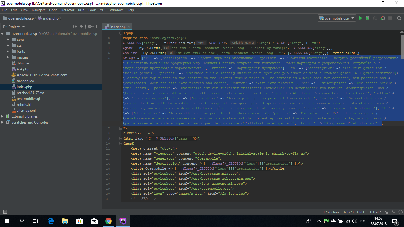
Task: Click the 6:1773 line position indicator
Action: (349, 212)
